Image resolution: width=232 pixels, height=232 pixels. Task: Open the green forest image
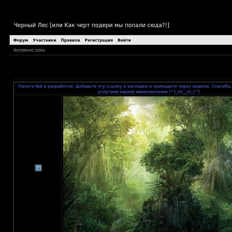148,164
